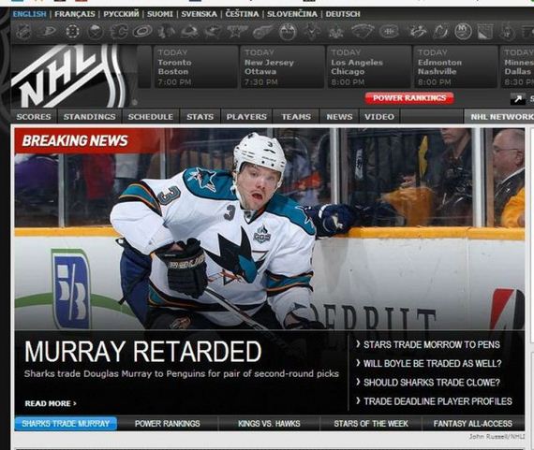This screenshot has height=450, width=534.
Task: Click the pop-out arrow icon beside Power Rankings
Action: [518, 98]
